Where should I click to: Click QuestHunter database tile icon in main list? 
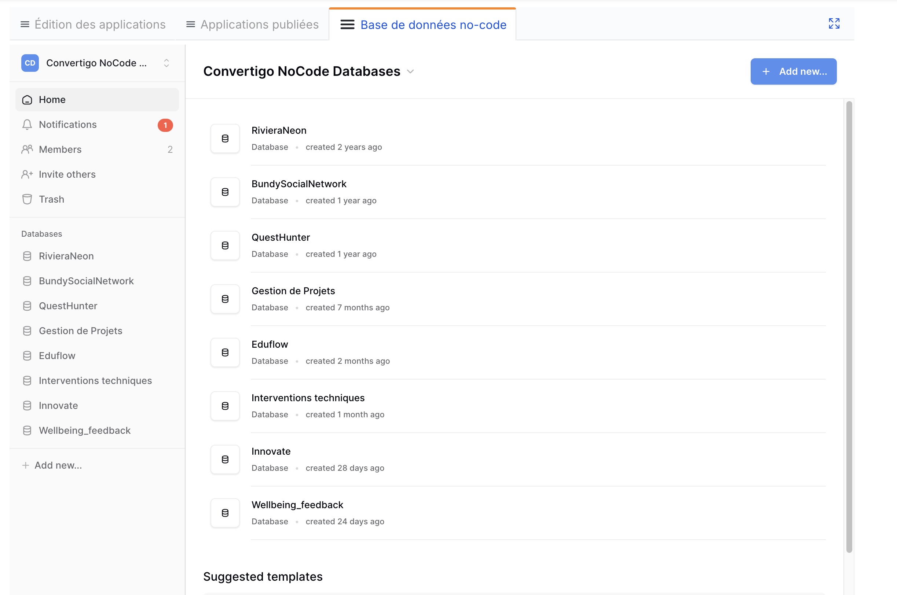(x=225, y=245)
